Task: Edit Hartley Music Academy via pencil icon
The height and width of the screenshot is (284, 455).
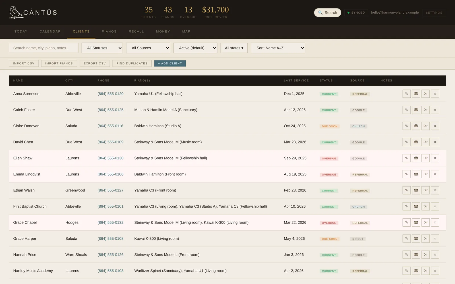Action: coord(406,271)
